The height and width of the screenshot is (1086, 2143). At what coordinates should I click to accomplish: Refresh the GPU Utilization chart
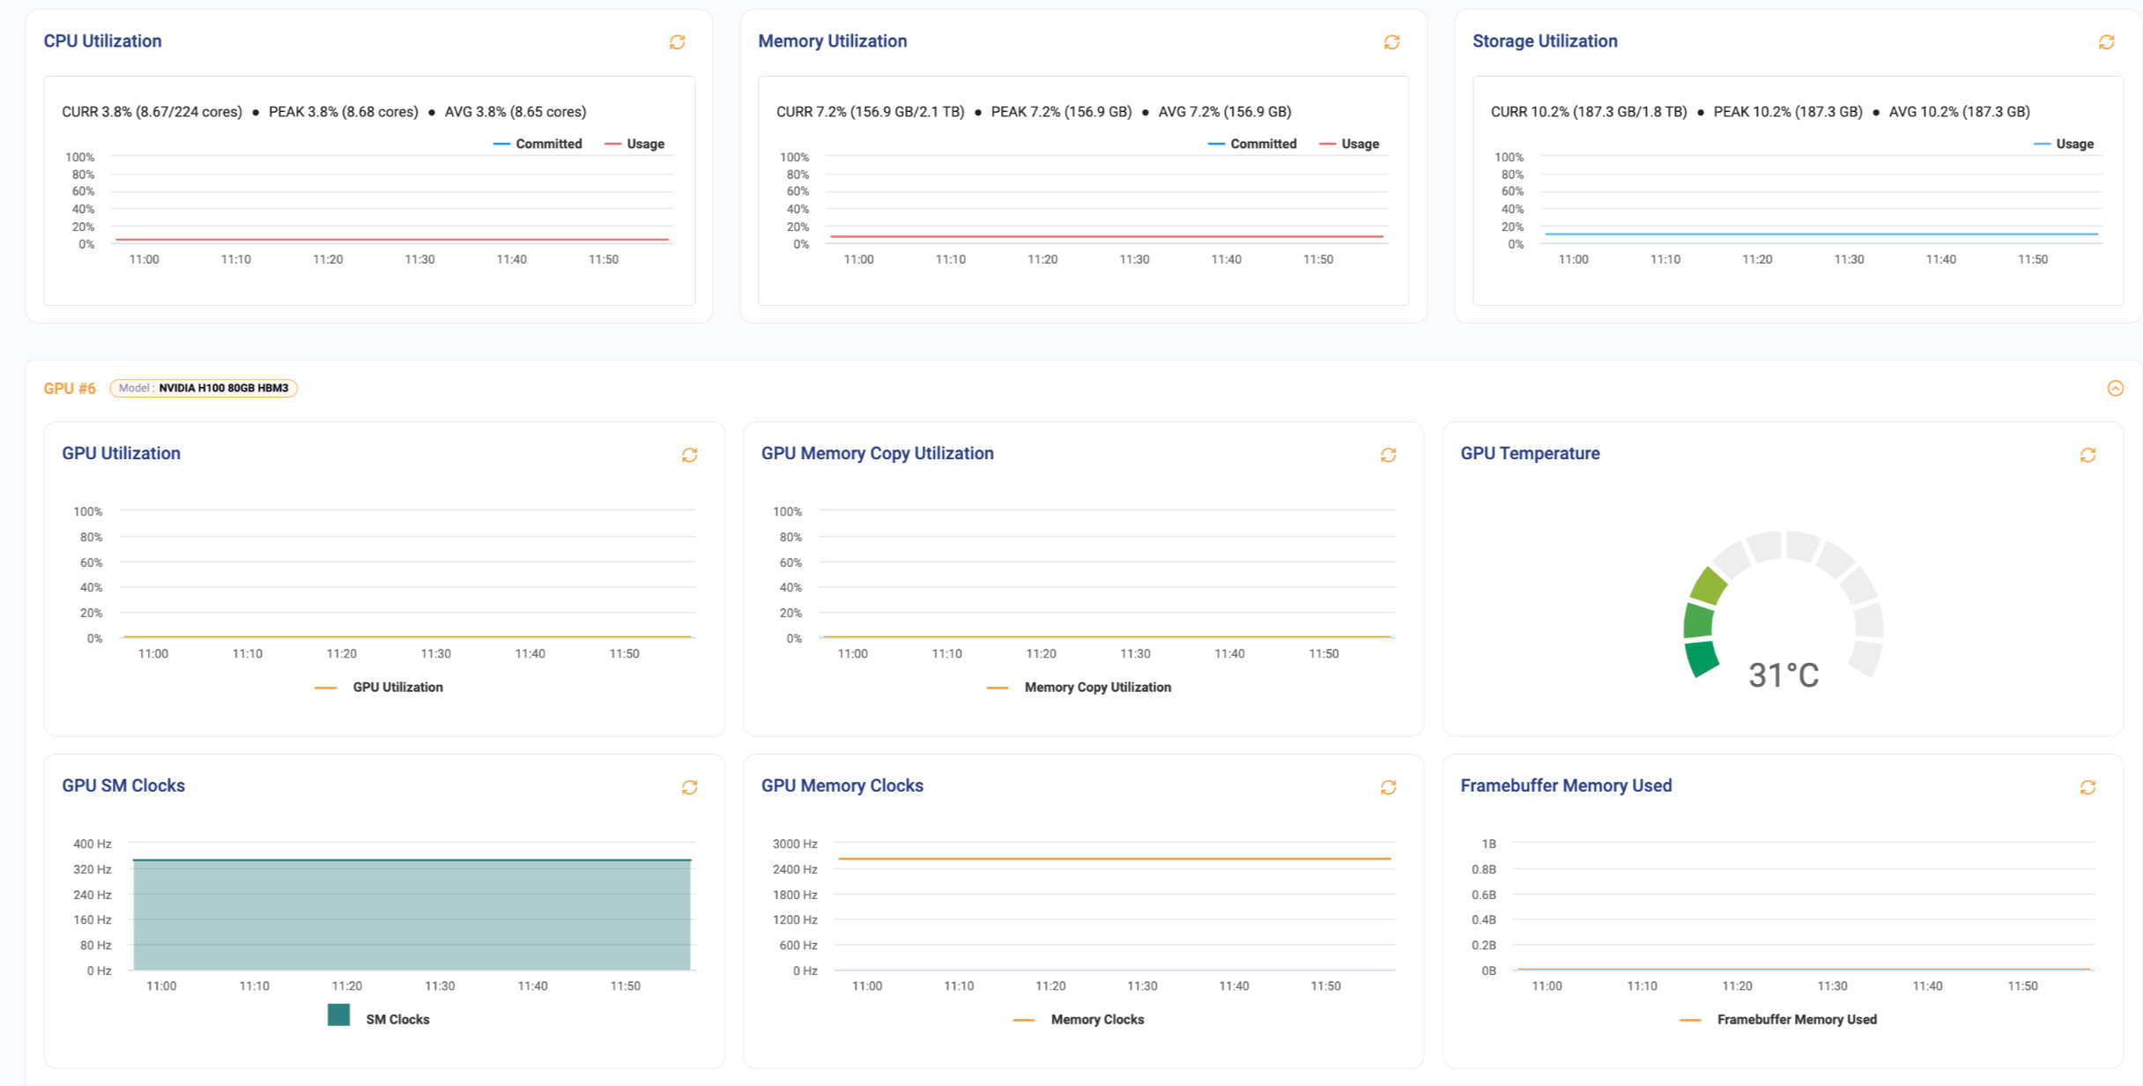pyautogui.click(x=689, y=455)
